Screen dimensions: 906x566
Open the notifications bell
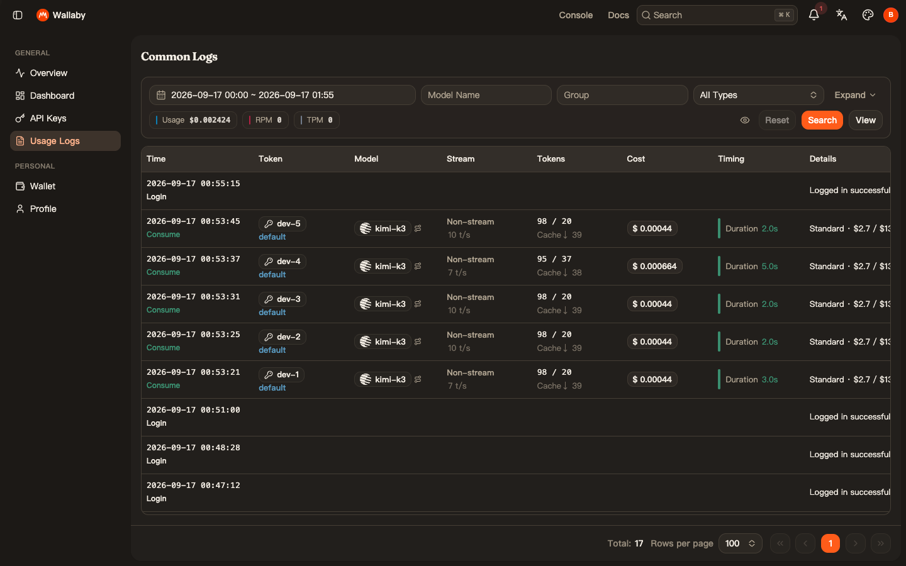(x=814, y=15)
